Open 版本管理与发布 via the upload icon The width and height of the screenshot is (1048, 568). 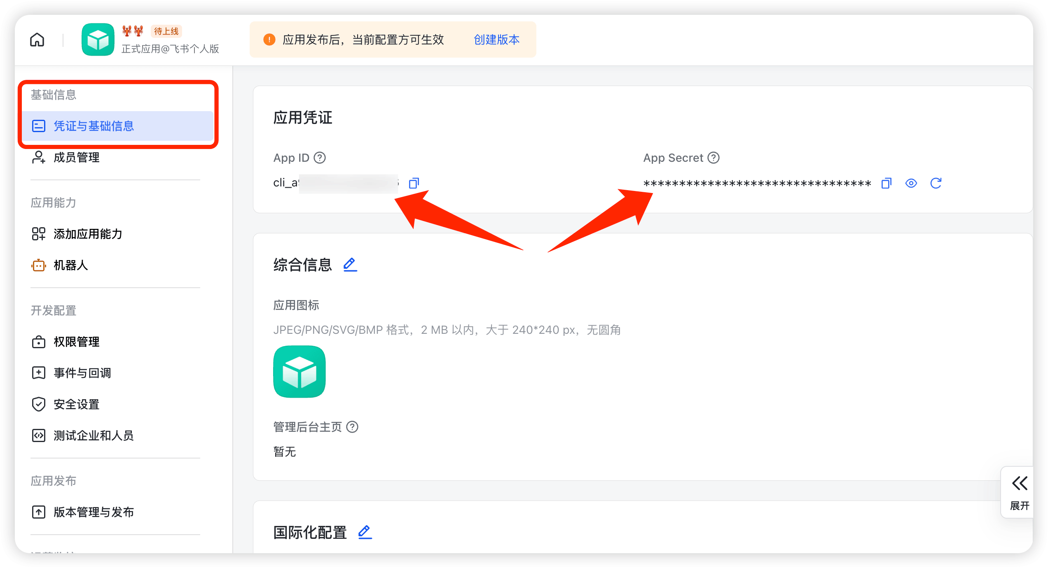click(38, 512)
